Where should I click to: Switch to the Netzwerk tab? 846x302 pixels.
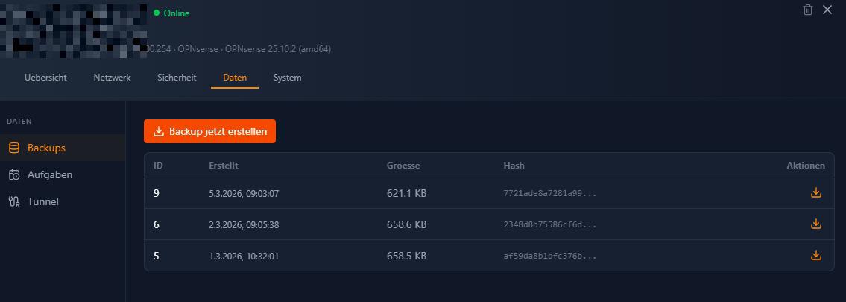click(113, 77)
